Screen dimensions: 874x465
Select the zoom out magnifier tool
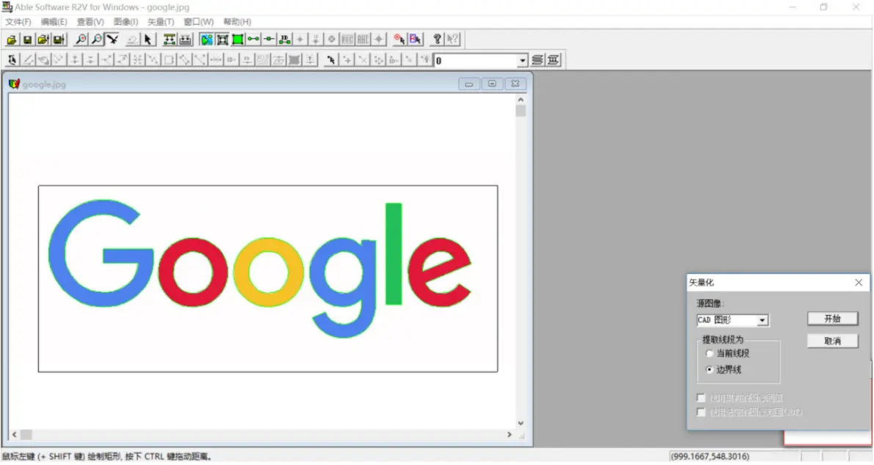pos(97,40)
